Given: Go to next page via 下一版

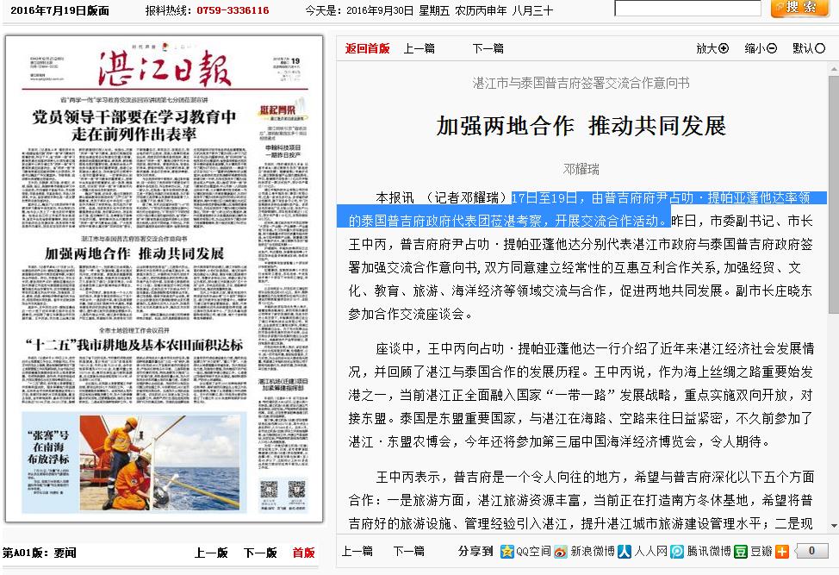Looking at the screenshot, I should click(260, 553).
